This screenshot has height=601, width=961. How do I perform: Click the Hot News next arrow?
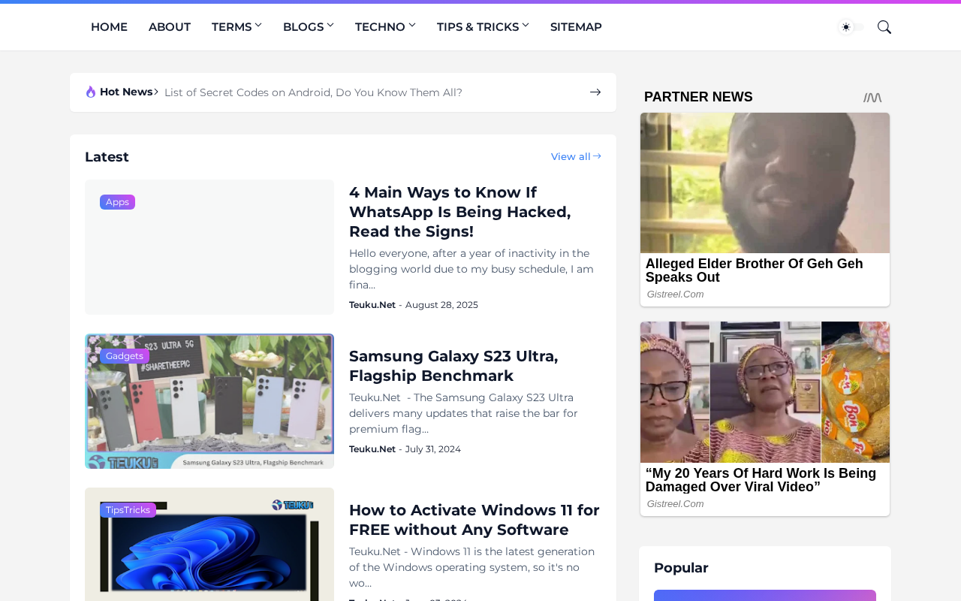click(x=595, y=92)
